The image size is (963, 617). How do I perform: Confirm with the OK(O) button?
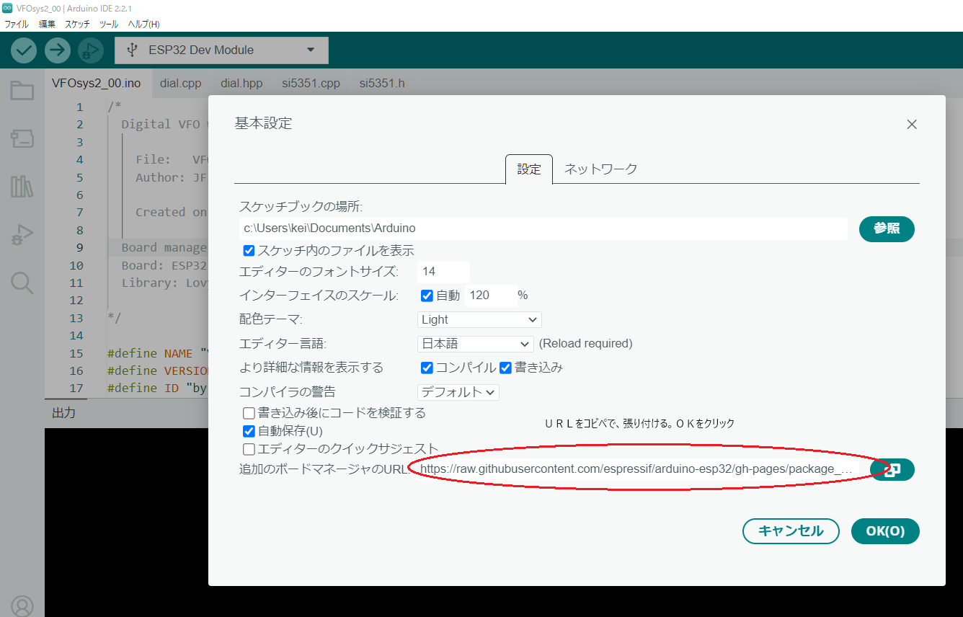885,531
